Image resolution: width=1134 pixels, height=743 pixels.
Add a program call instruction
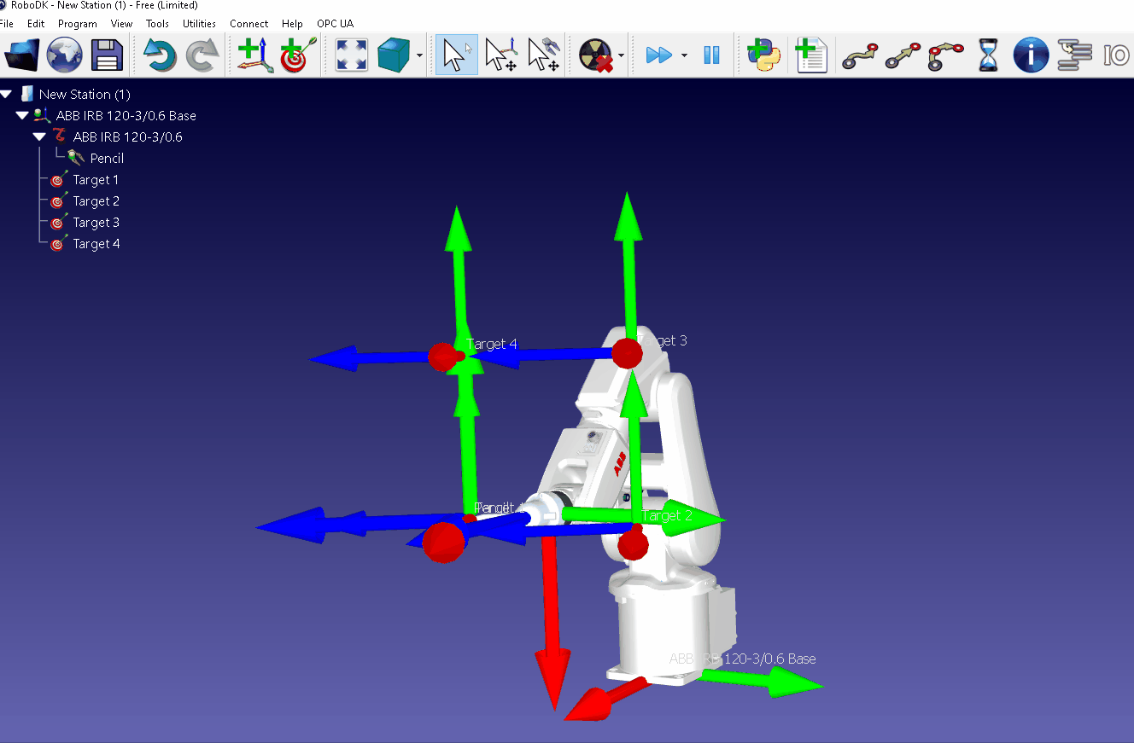coord(1074,55)
